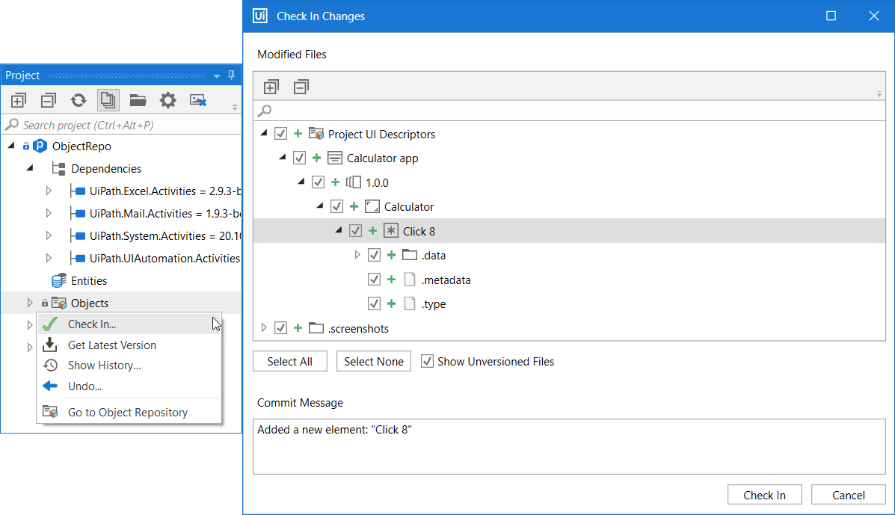Click the Select None button

[374, 362]
